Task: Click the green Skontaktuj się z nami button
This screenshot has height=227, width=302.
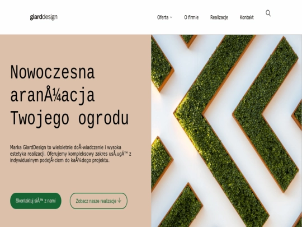Action: [36, 201]
